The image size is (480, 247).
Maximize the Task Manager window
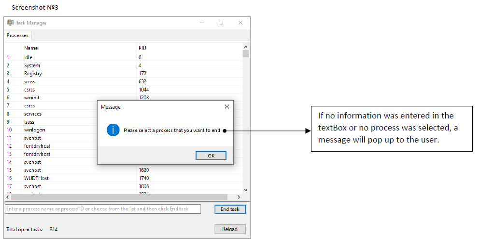pos(221,23)
